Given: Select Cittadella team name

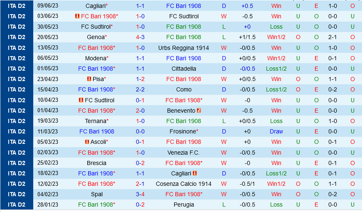Looking at the screenshot, I should (184, 69).
